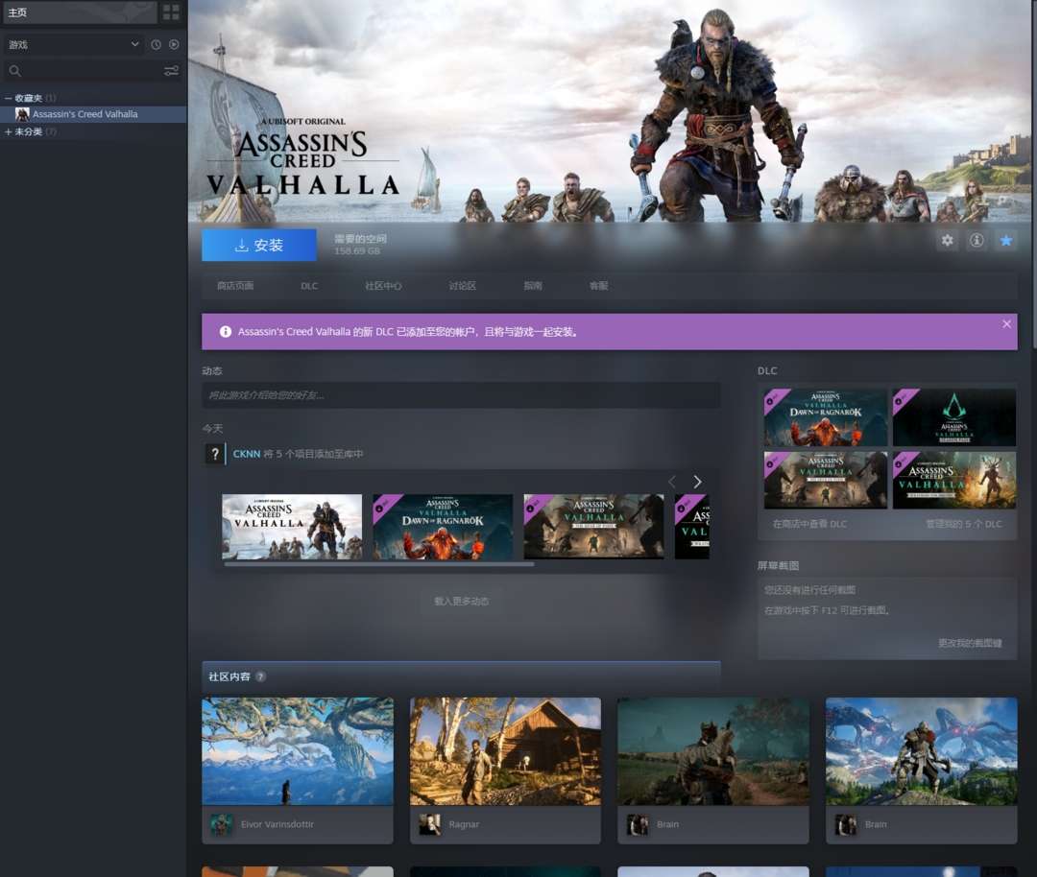Expand the 游戏 filter dropdown
Viewport: 1037px width, 877px height.
pos(73,44)
